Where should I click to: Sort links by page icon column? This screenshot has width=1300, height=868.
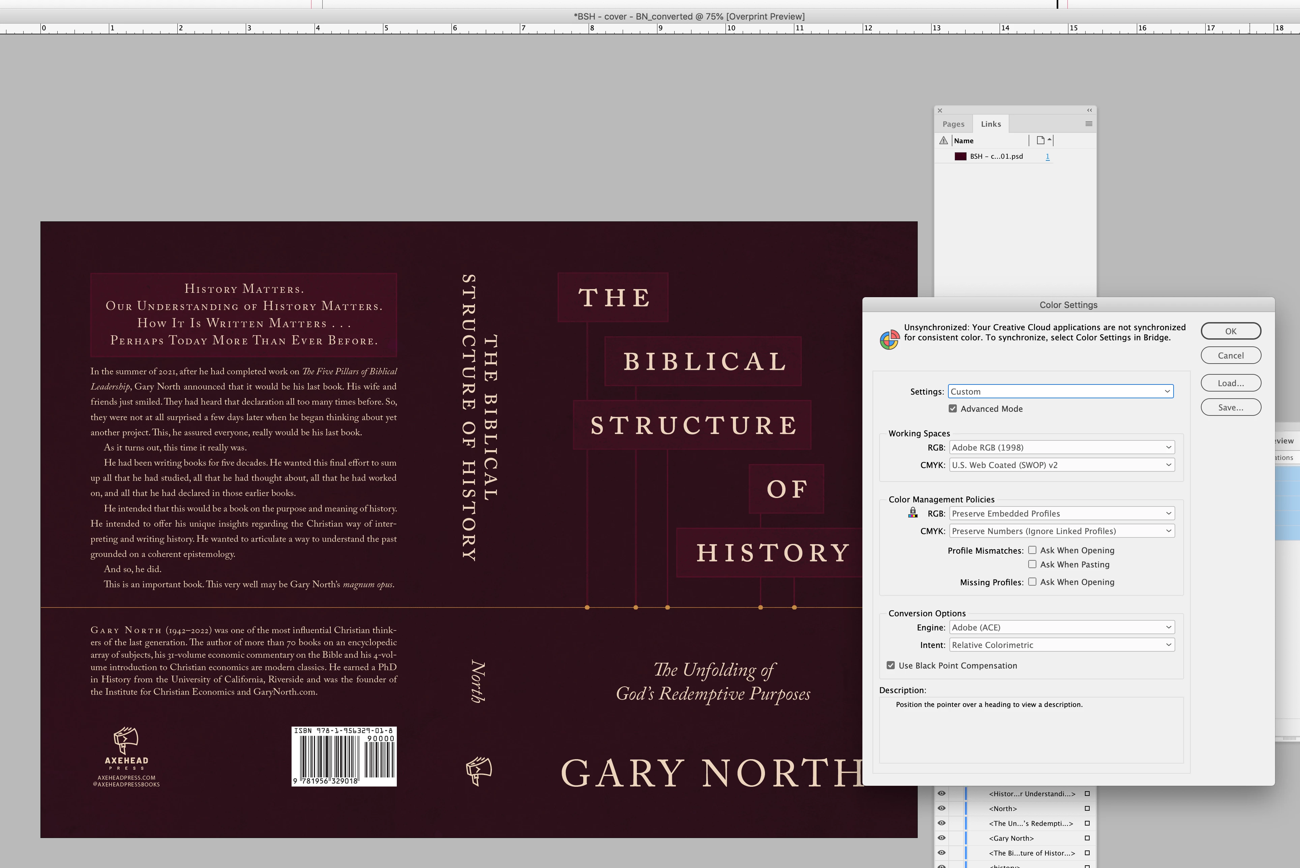tap(1041, 141)
